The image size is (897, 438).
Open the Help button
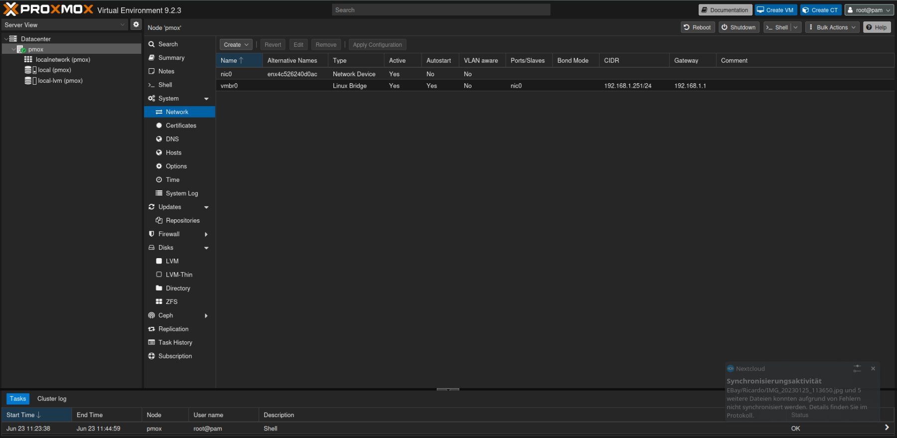[x=877, y=27]
